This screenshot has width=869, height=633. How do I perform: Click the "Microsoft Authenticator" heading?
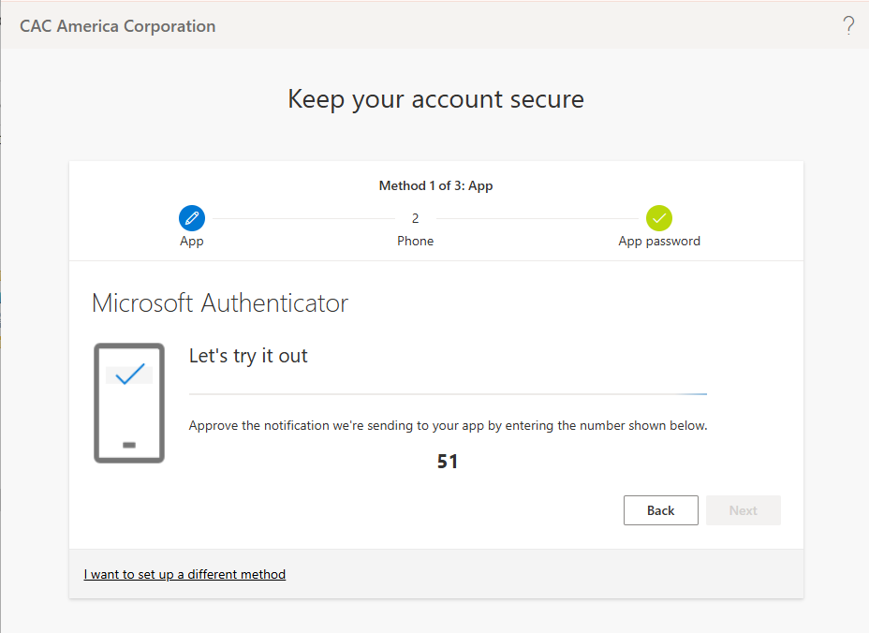220,303
